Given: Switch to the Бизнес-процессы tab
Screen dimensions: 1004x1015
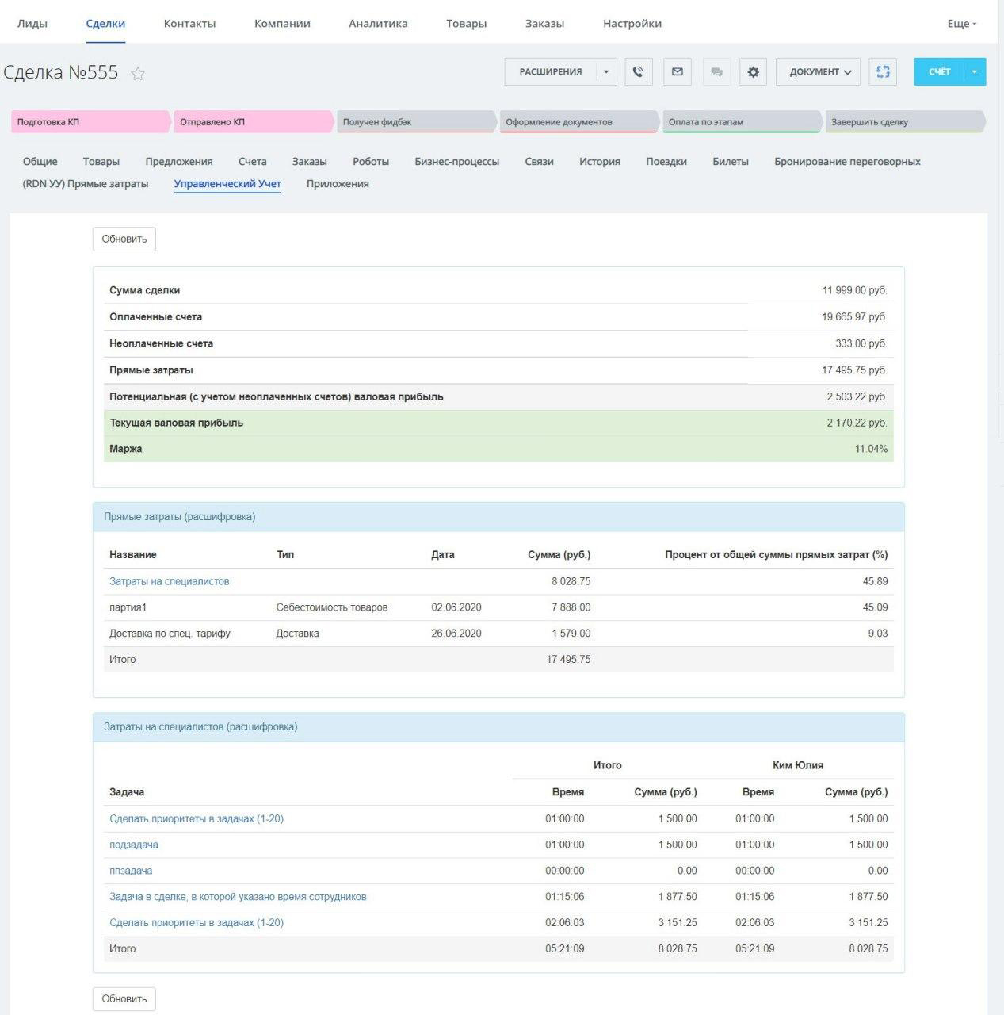Looking at the screenshot, I should point(456,162).
